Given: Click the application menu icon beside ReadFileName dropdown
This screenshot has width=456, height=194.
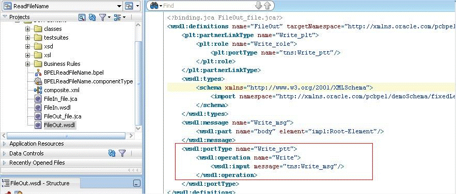Looking at the screenshot, I should coord(129,6).
